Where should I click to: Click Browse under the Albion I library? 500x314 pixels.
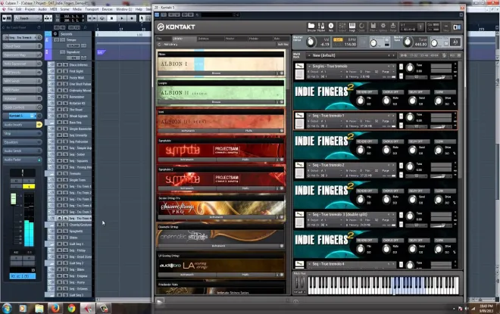click(x=216, y=73)
